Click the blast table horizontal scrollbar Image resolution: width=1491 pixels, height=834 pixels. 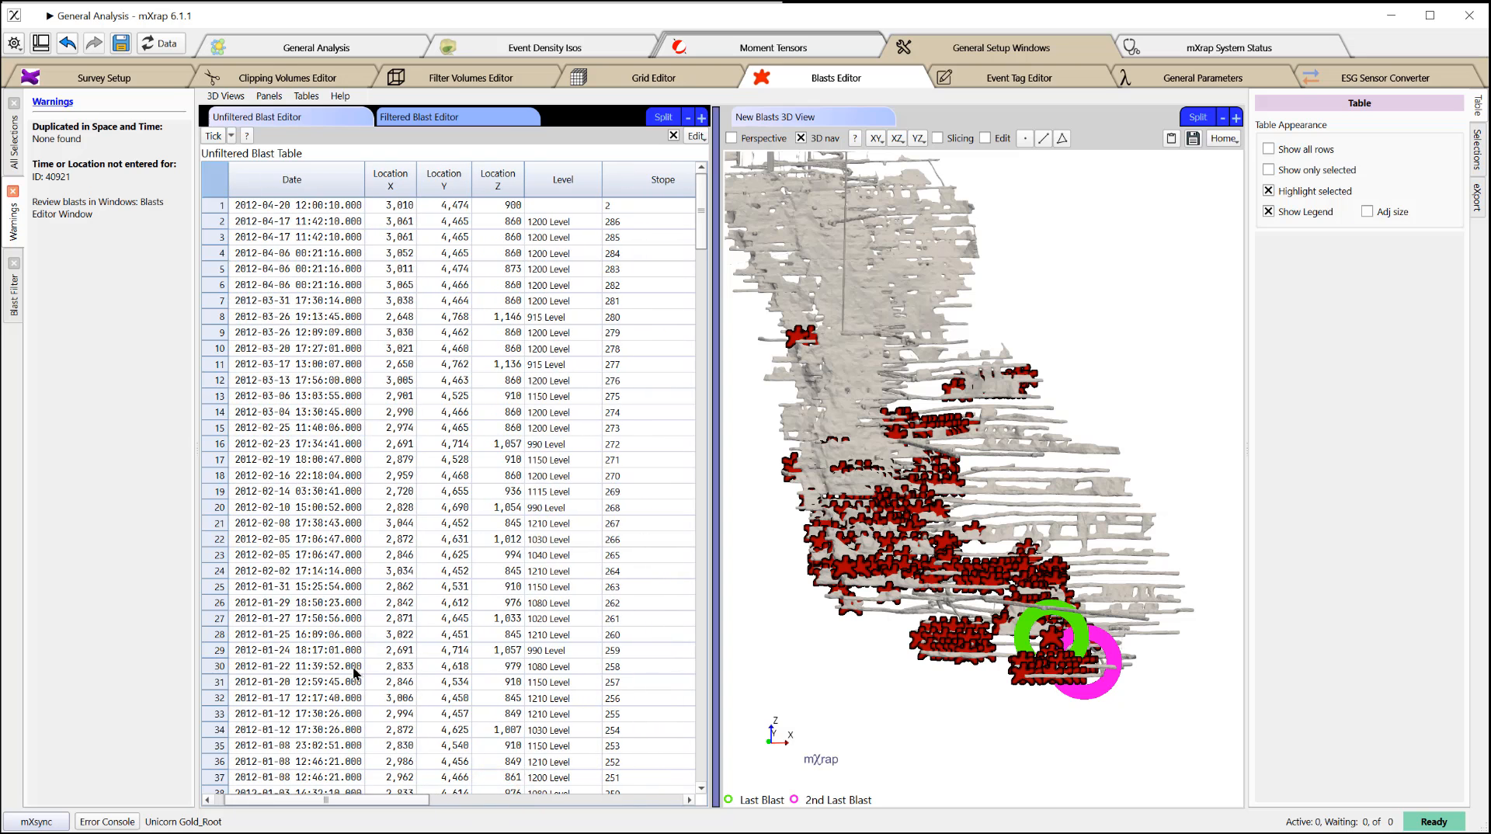[x=326, y=799]
